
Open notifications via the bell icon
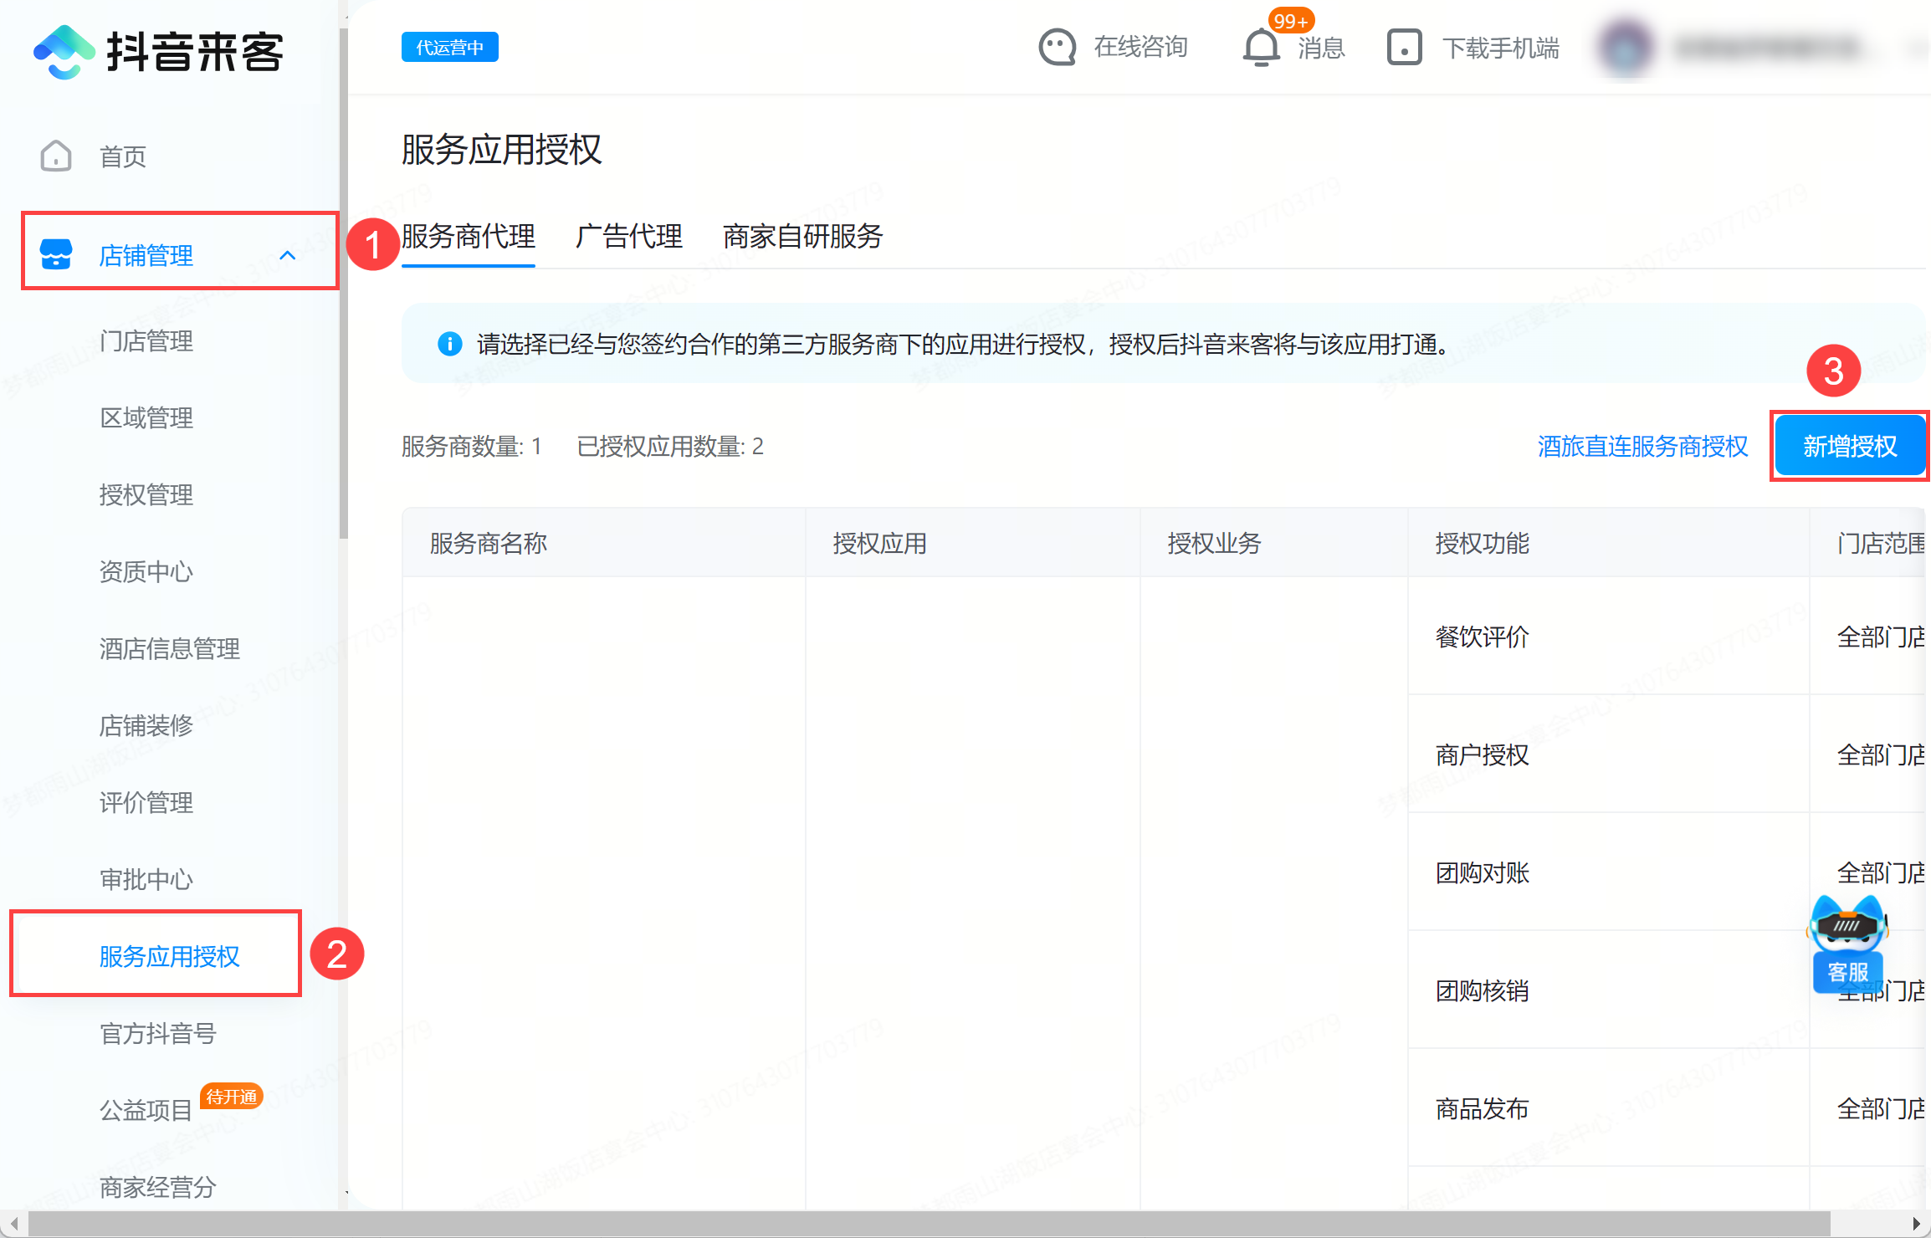pyautogui.click(x=1261, y=48)
